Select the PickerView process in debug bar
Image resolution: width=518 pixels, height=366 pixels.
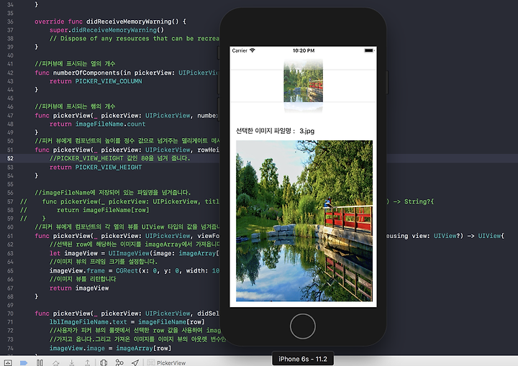tap(166, 362)
